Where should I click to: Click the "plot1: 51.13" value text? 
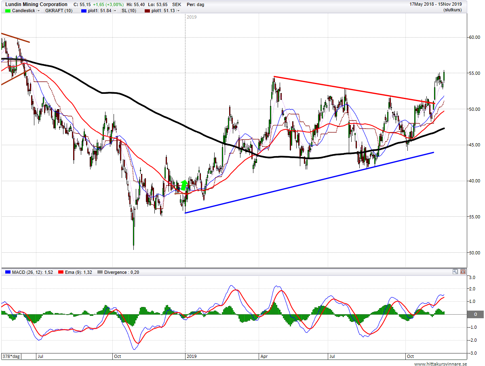[163, 11]
